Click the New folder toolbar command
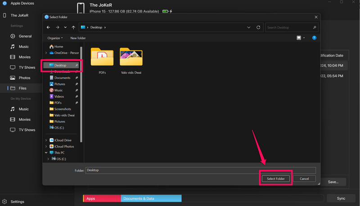The image size is (360, 206). [78, 38]
